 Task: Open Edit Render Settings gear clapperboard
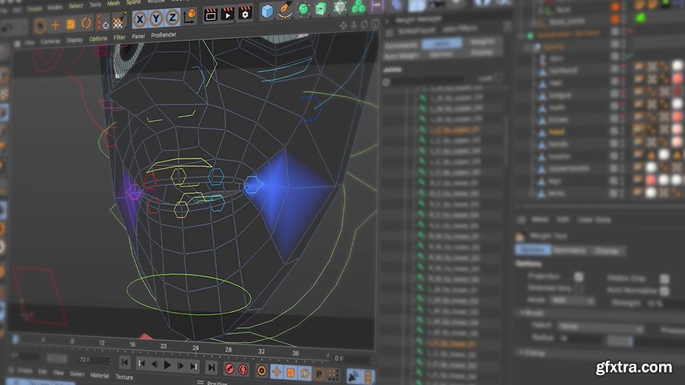coord(244,13)
